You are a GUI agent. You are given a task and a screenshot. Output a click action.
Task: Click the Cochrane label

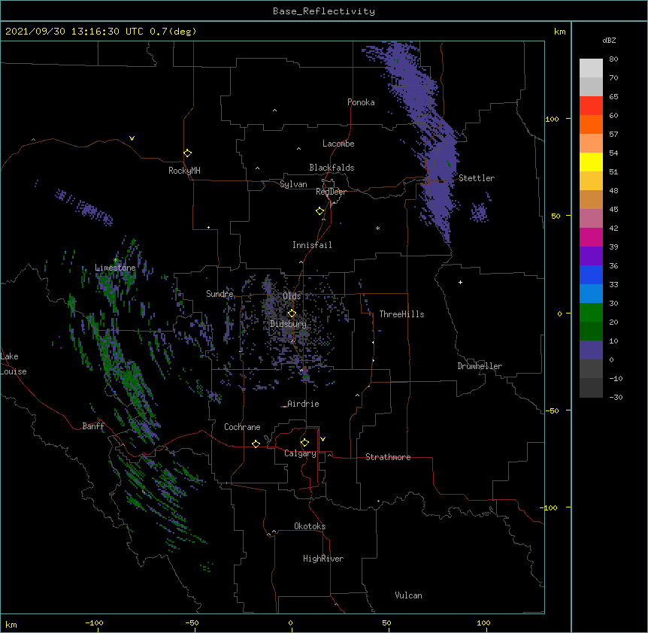coord(242,427)
